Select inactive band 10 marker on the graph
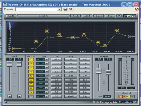Viewport: 141px width, 106px height. [x=130, y=36]
